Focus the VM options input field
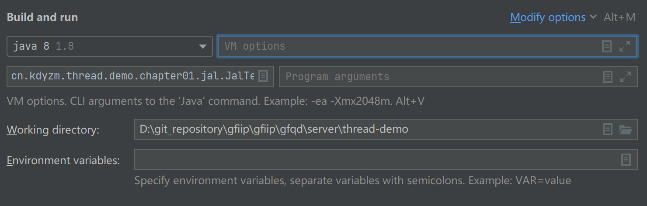Viewport: 647px width, 206px height. coord(407,46)
